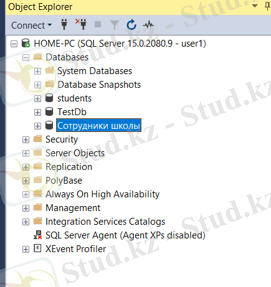
Task: Click the Server Objects folder icon
Action: (37, 153)
